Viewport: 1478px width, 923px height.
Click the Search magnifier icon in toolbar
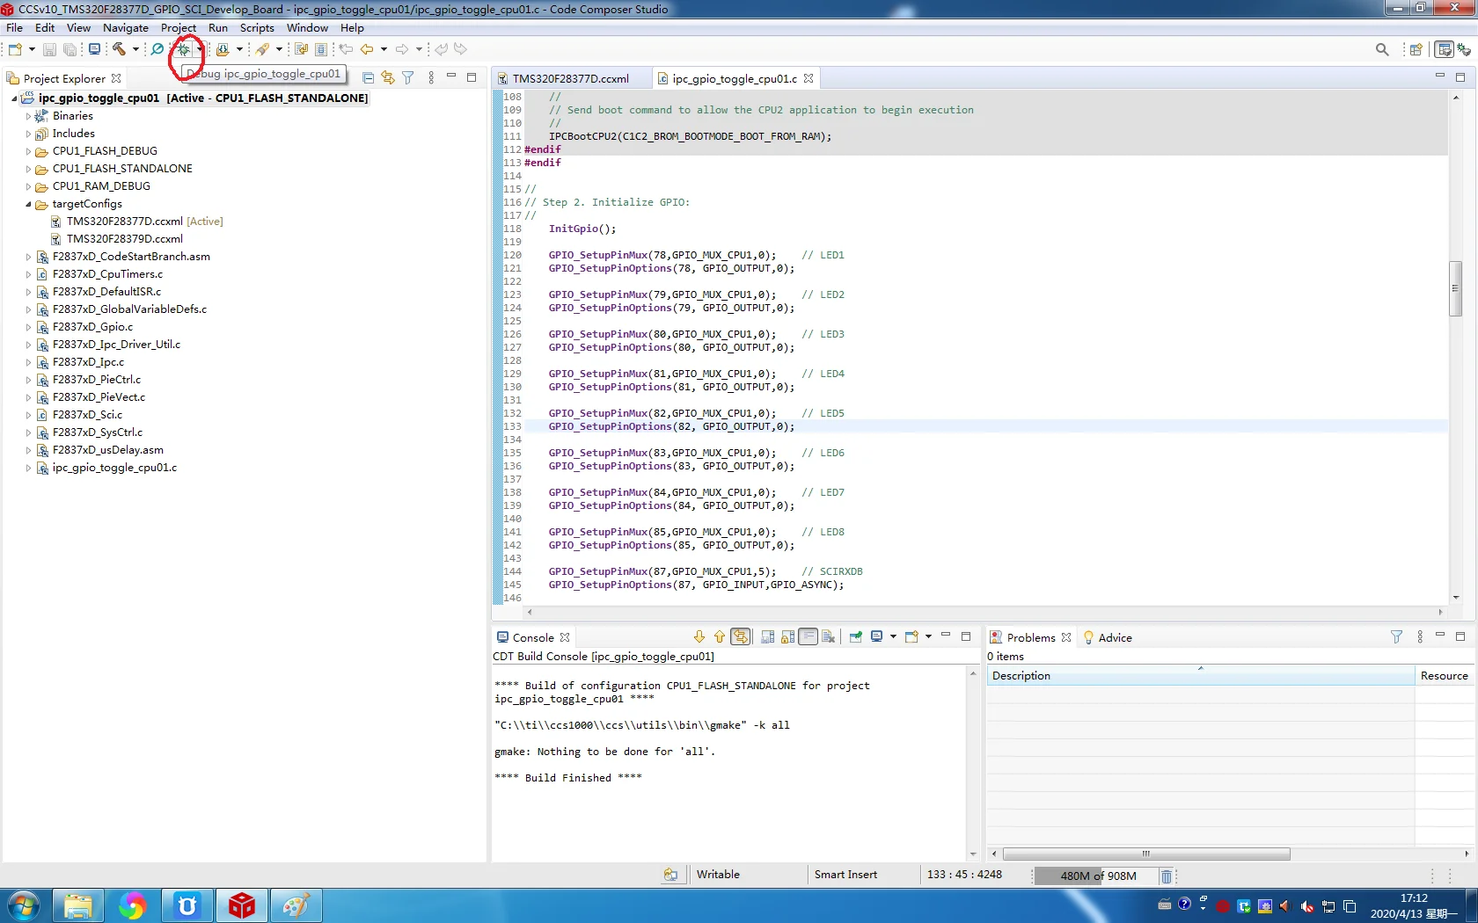pos(157,49)
